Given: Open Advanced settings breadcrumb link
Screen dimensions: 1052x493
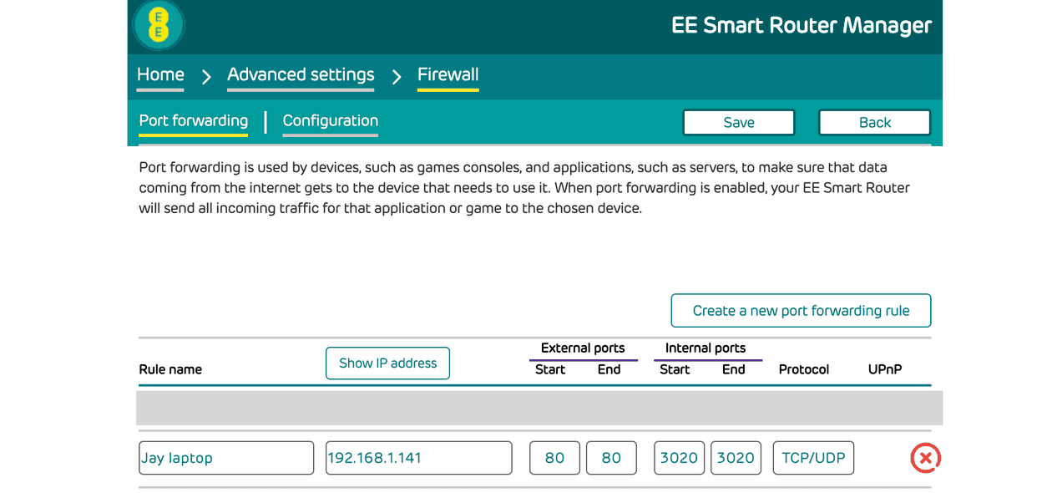Looking at the screenshot, I should click(x=301, y=74).
